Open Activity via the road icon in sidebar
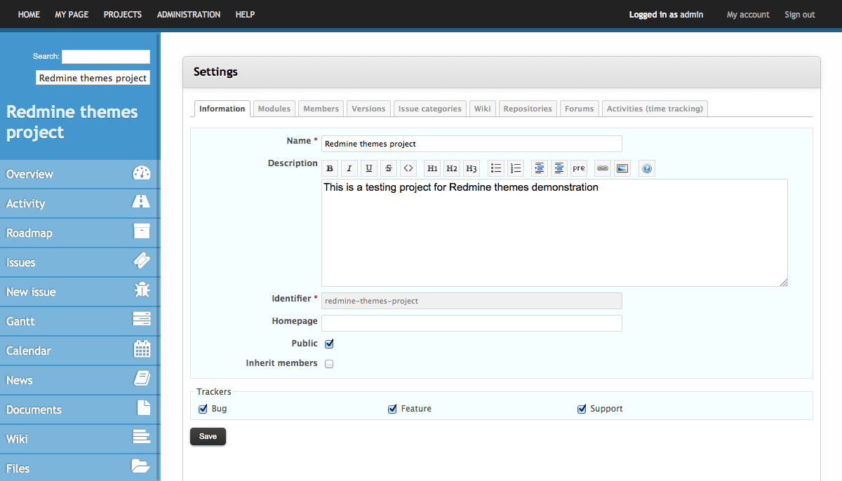842x481 pixels. point(142,203)
